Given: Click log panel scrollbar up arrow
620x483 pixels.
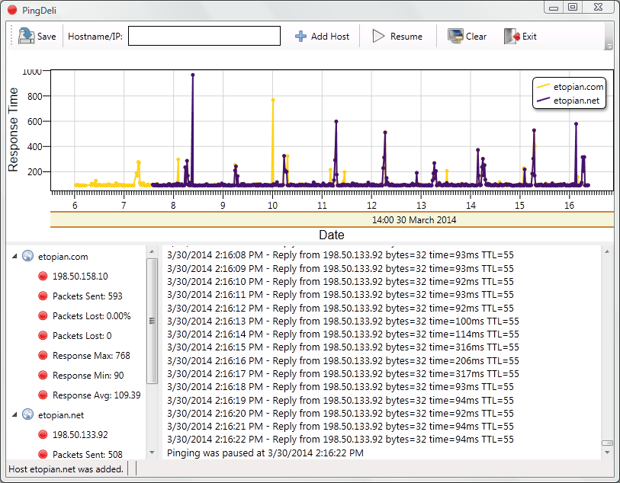Looking at the screenshot, I should click(607, 251).
